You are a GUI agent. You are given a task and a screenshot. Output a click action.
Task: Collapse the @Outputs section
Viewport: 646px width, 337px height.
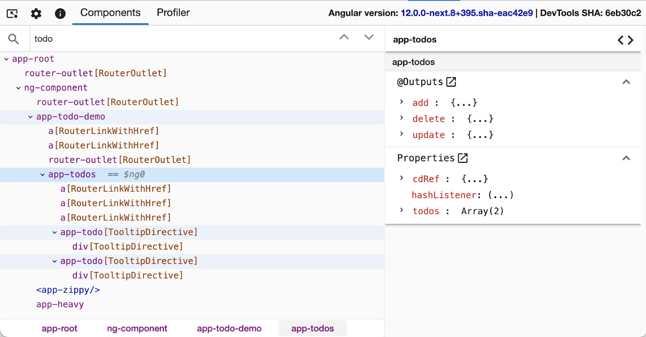(626, 82)
